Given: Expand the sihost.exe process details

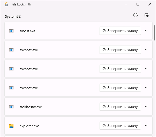Looking at the screenshot, I should [146, 31].
